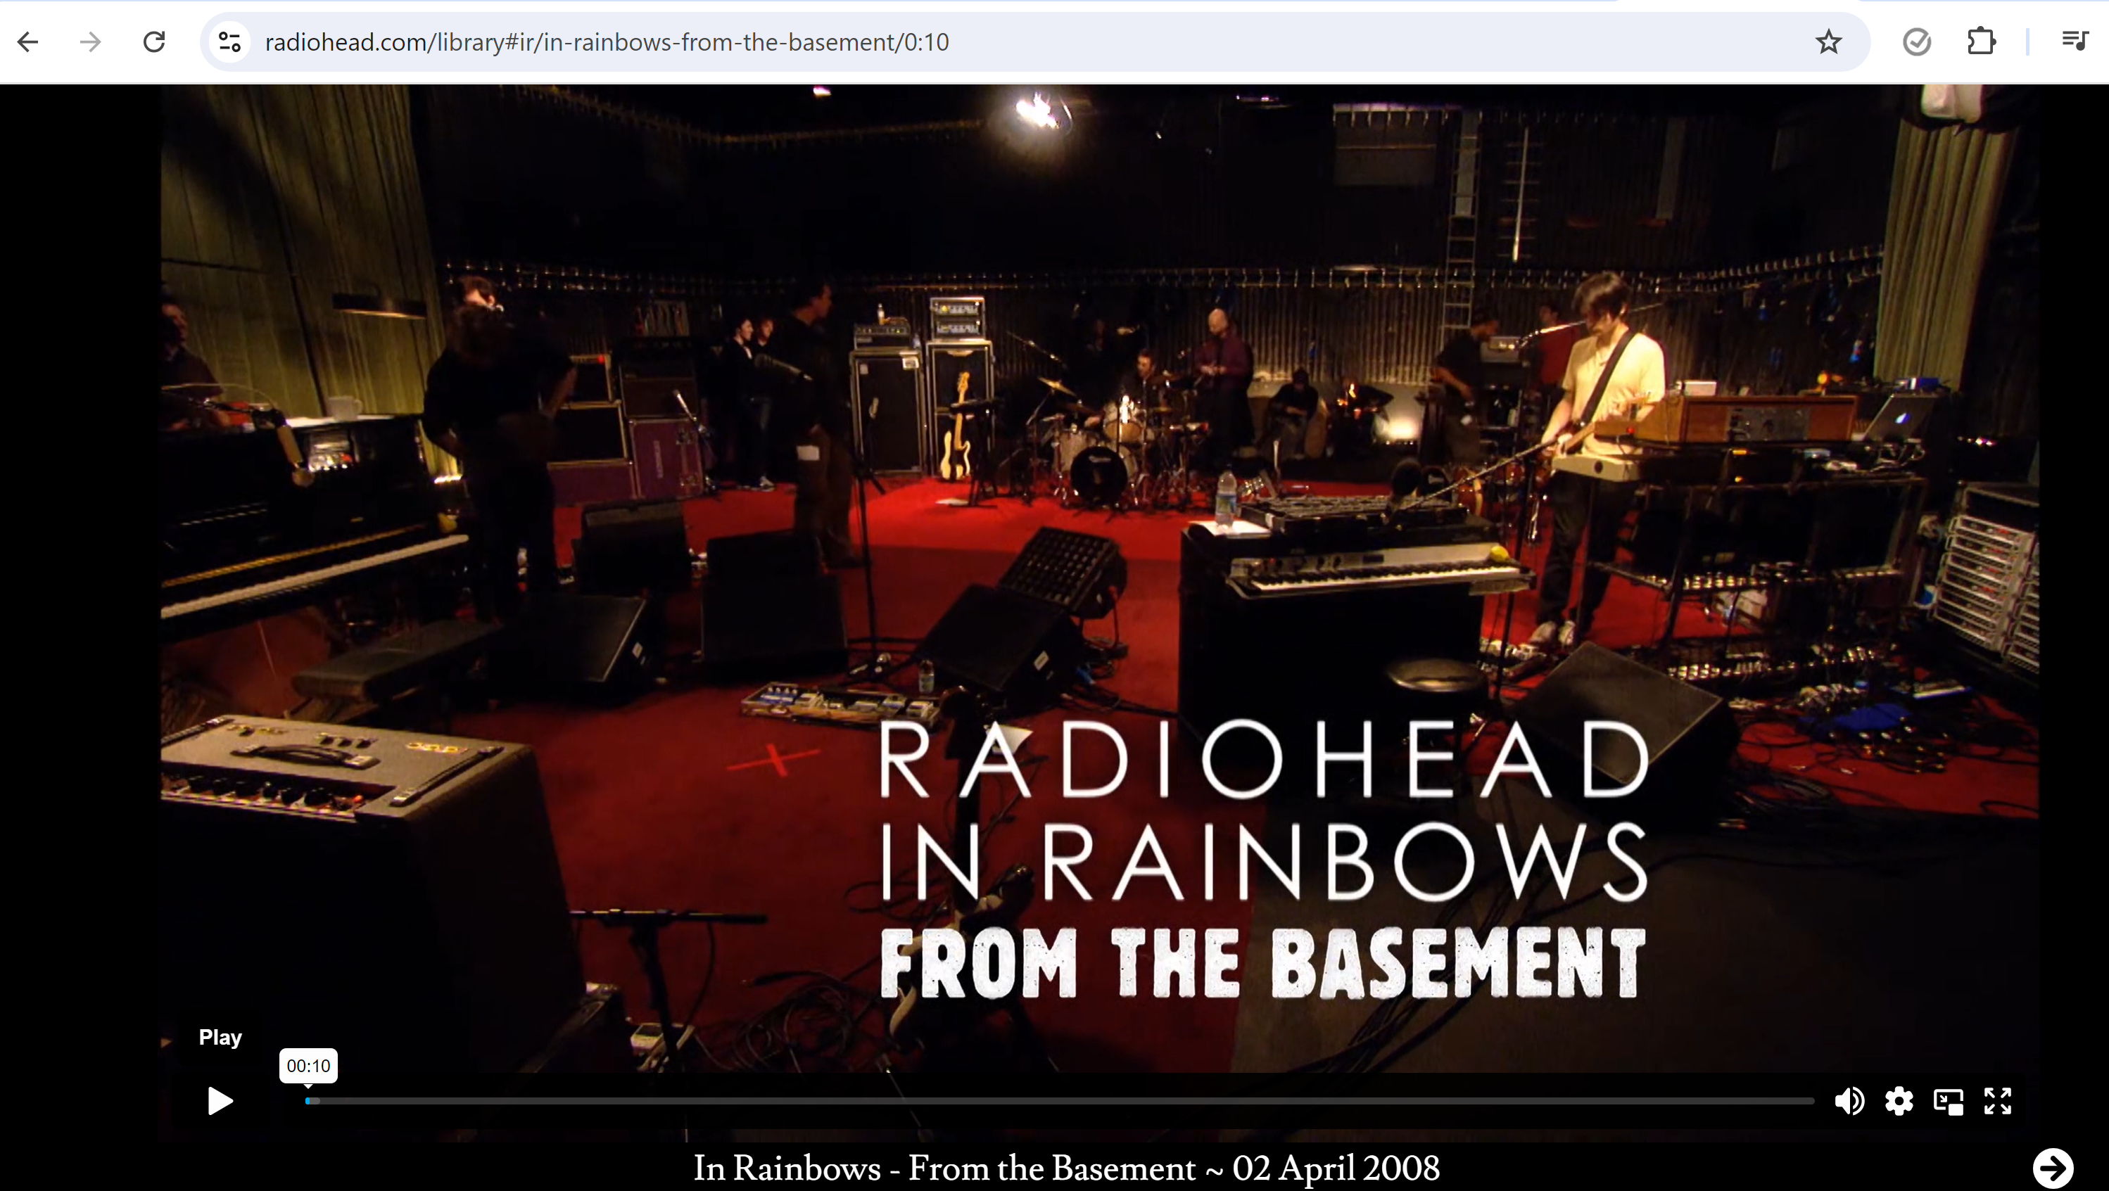Bookmark this page with the star
The height and width of the screenshot is (1191, 2109).
point(1828,42)
